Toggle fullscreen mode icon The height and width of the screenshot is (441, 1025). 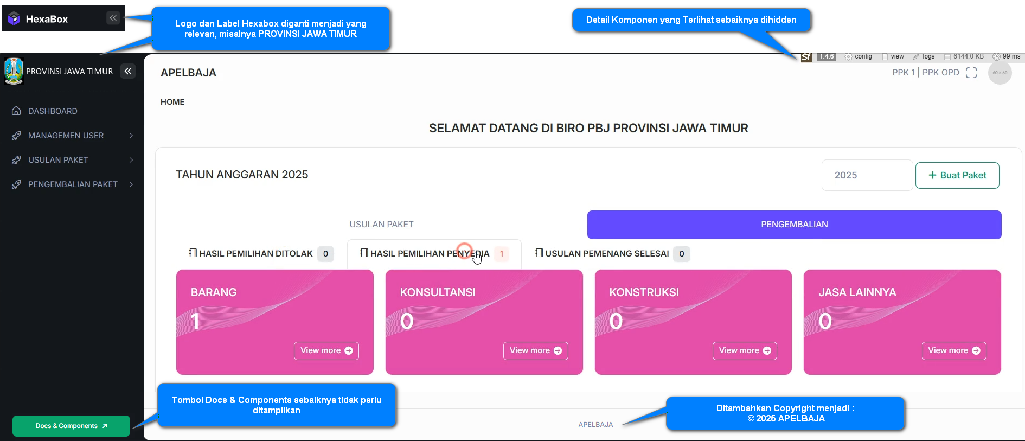971,73
